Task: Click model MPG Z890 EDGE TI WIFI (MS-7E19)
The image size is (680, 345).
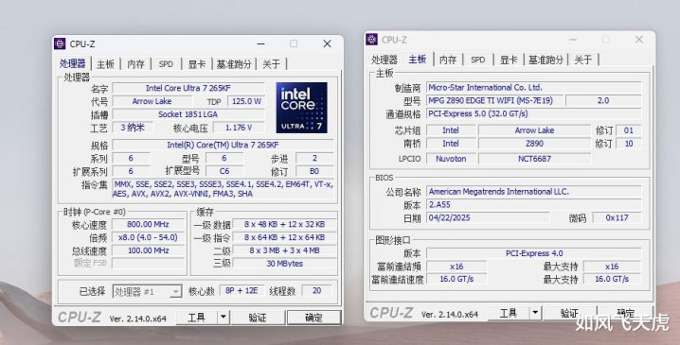Action: [x=495, y=100]
